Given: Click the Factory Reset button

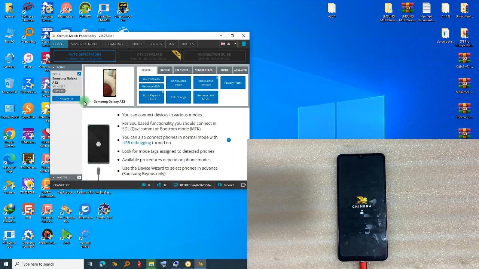Looking at the screenshot, I should pyautogui.click(x=233, y=83).
